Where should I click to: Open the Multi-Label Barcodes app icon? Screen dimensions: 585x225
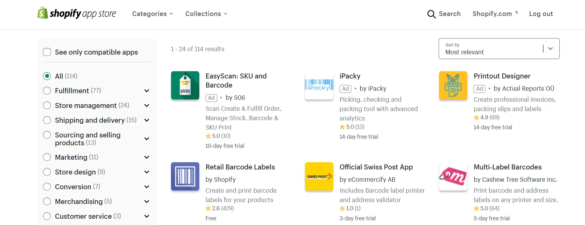click(453, 176)
